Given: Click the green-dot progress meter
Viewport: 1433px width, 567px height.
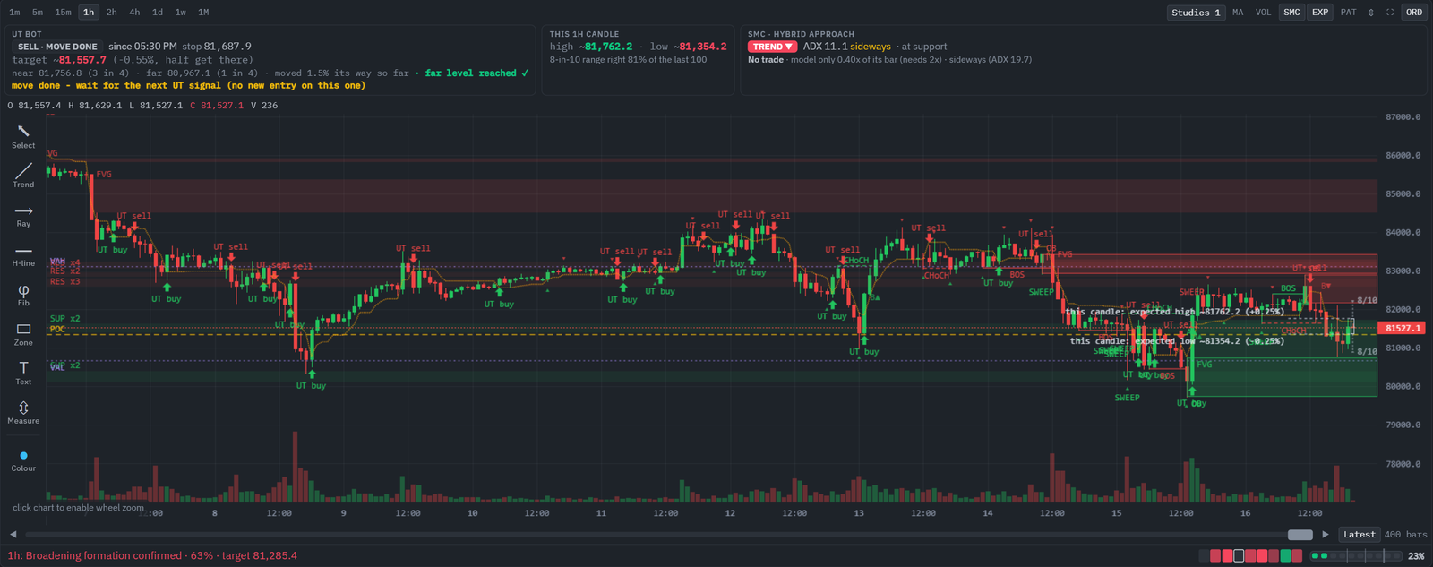Looking at the screenshot, I should tap(1357, 556).
